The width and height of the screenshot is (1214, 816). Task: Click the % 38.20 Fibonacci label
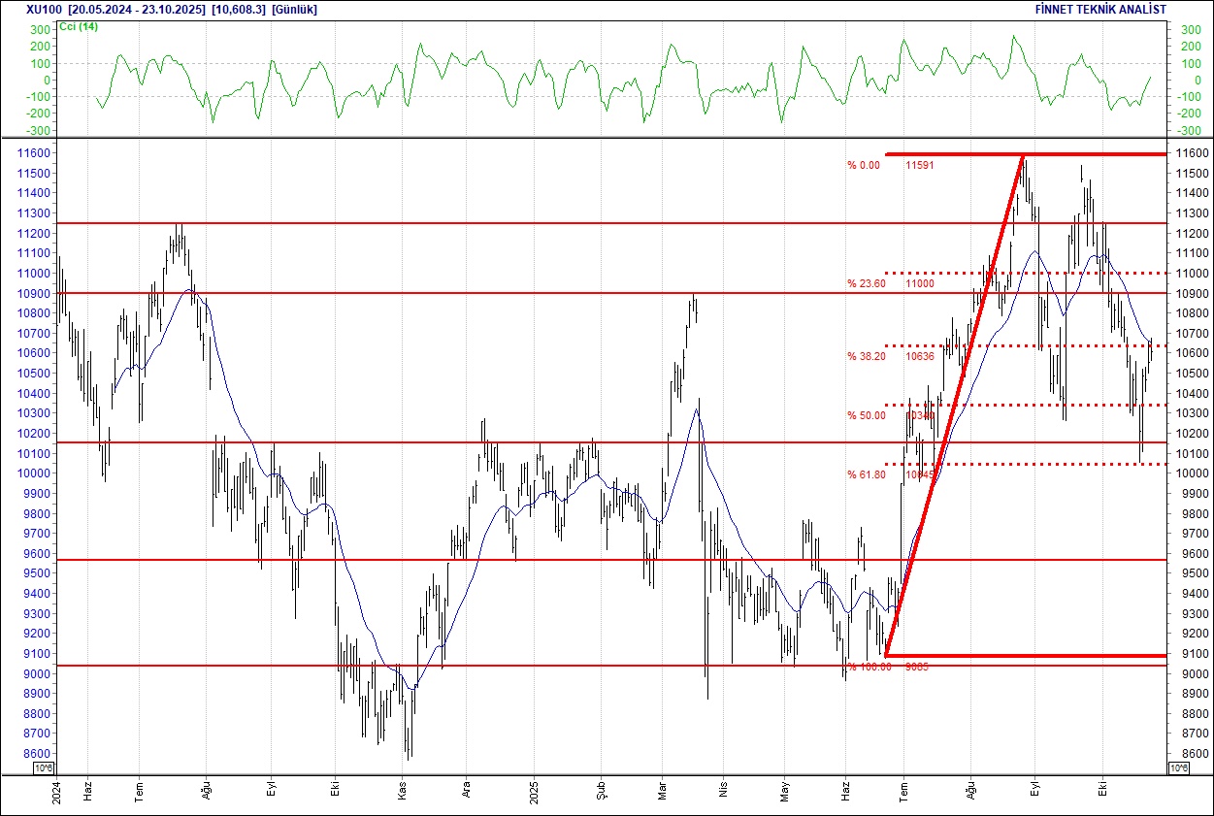pos(863,356)
